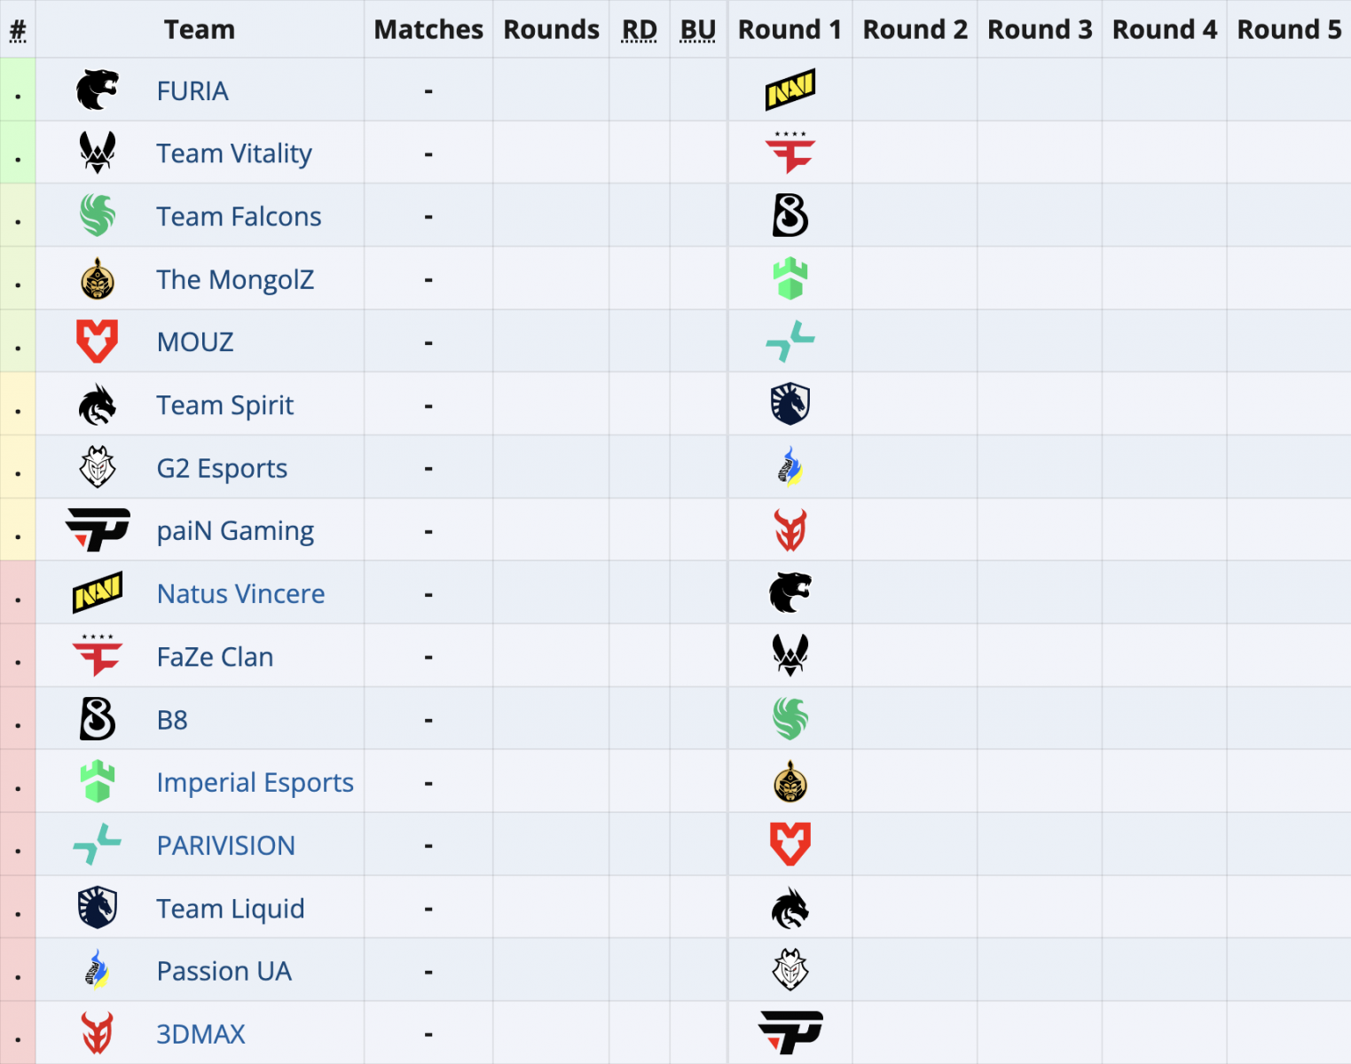Viewport: 1351px width, 1064px height.
Task: Click the BU column header abbreviation
Action: point(697,29)
